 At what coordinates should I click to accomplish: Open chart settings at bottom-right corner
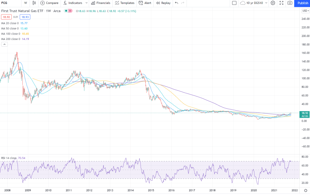[x=305, y=190]
